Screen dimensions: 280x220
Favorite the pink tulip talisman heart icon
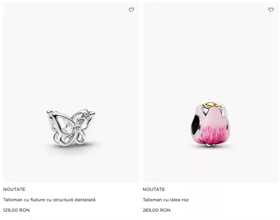coord(271,10)
